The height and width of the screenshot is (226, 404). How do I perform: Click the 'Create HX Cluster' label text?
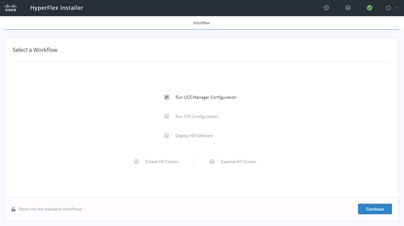(x=161, y=162)
